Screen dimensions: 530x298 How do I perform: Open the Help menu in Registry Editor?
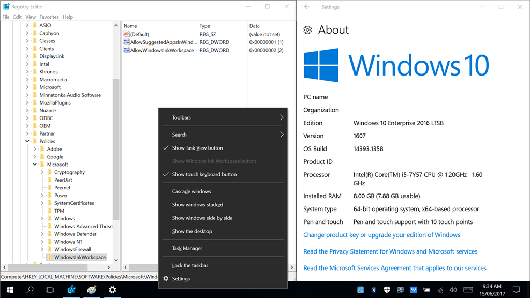(x=68, y=17)
